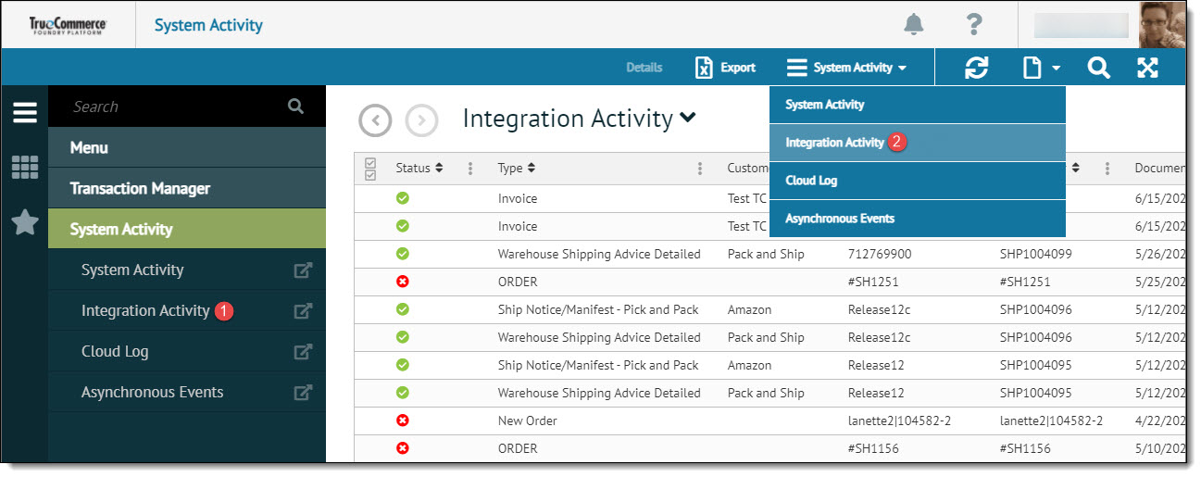Collapse the System Activity toolbar dropdown

pos(846,68)
